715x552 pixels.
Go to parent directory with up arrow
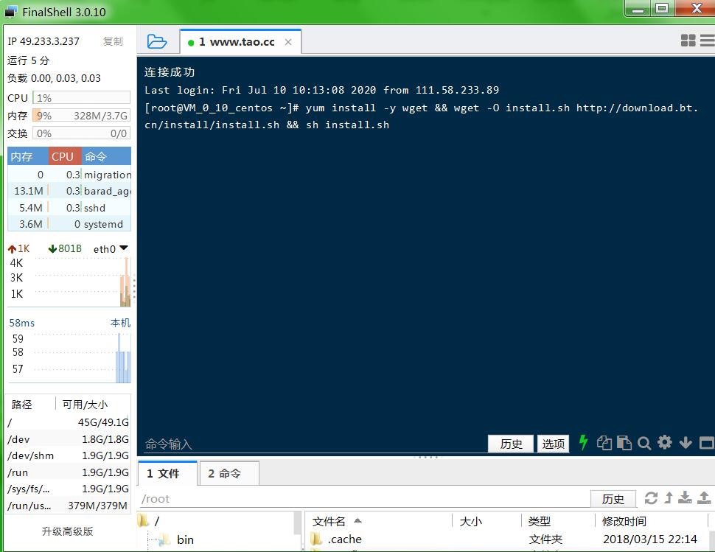[669, 498]
